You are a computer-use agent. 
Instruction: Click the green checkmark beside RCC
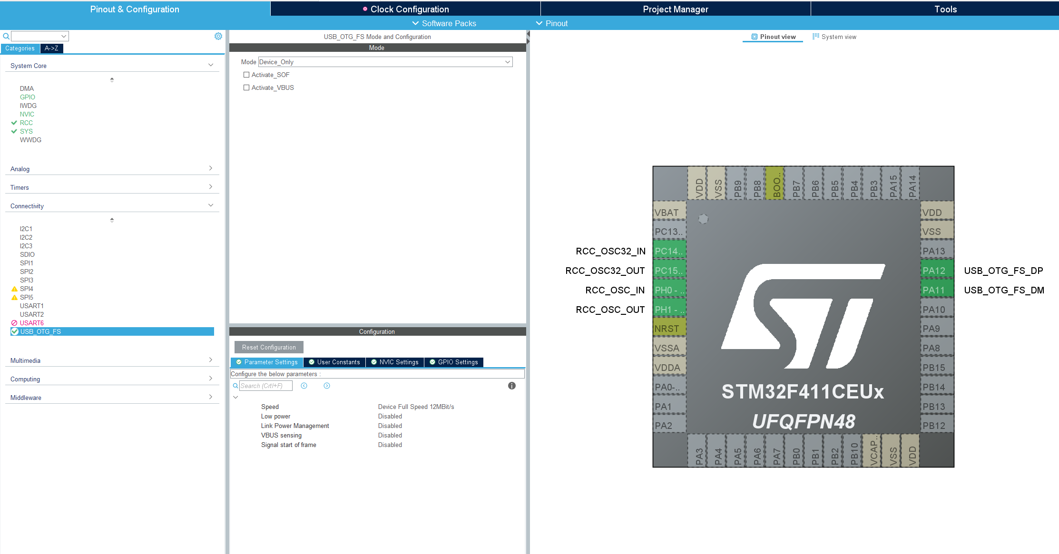coord(14,123)
